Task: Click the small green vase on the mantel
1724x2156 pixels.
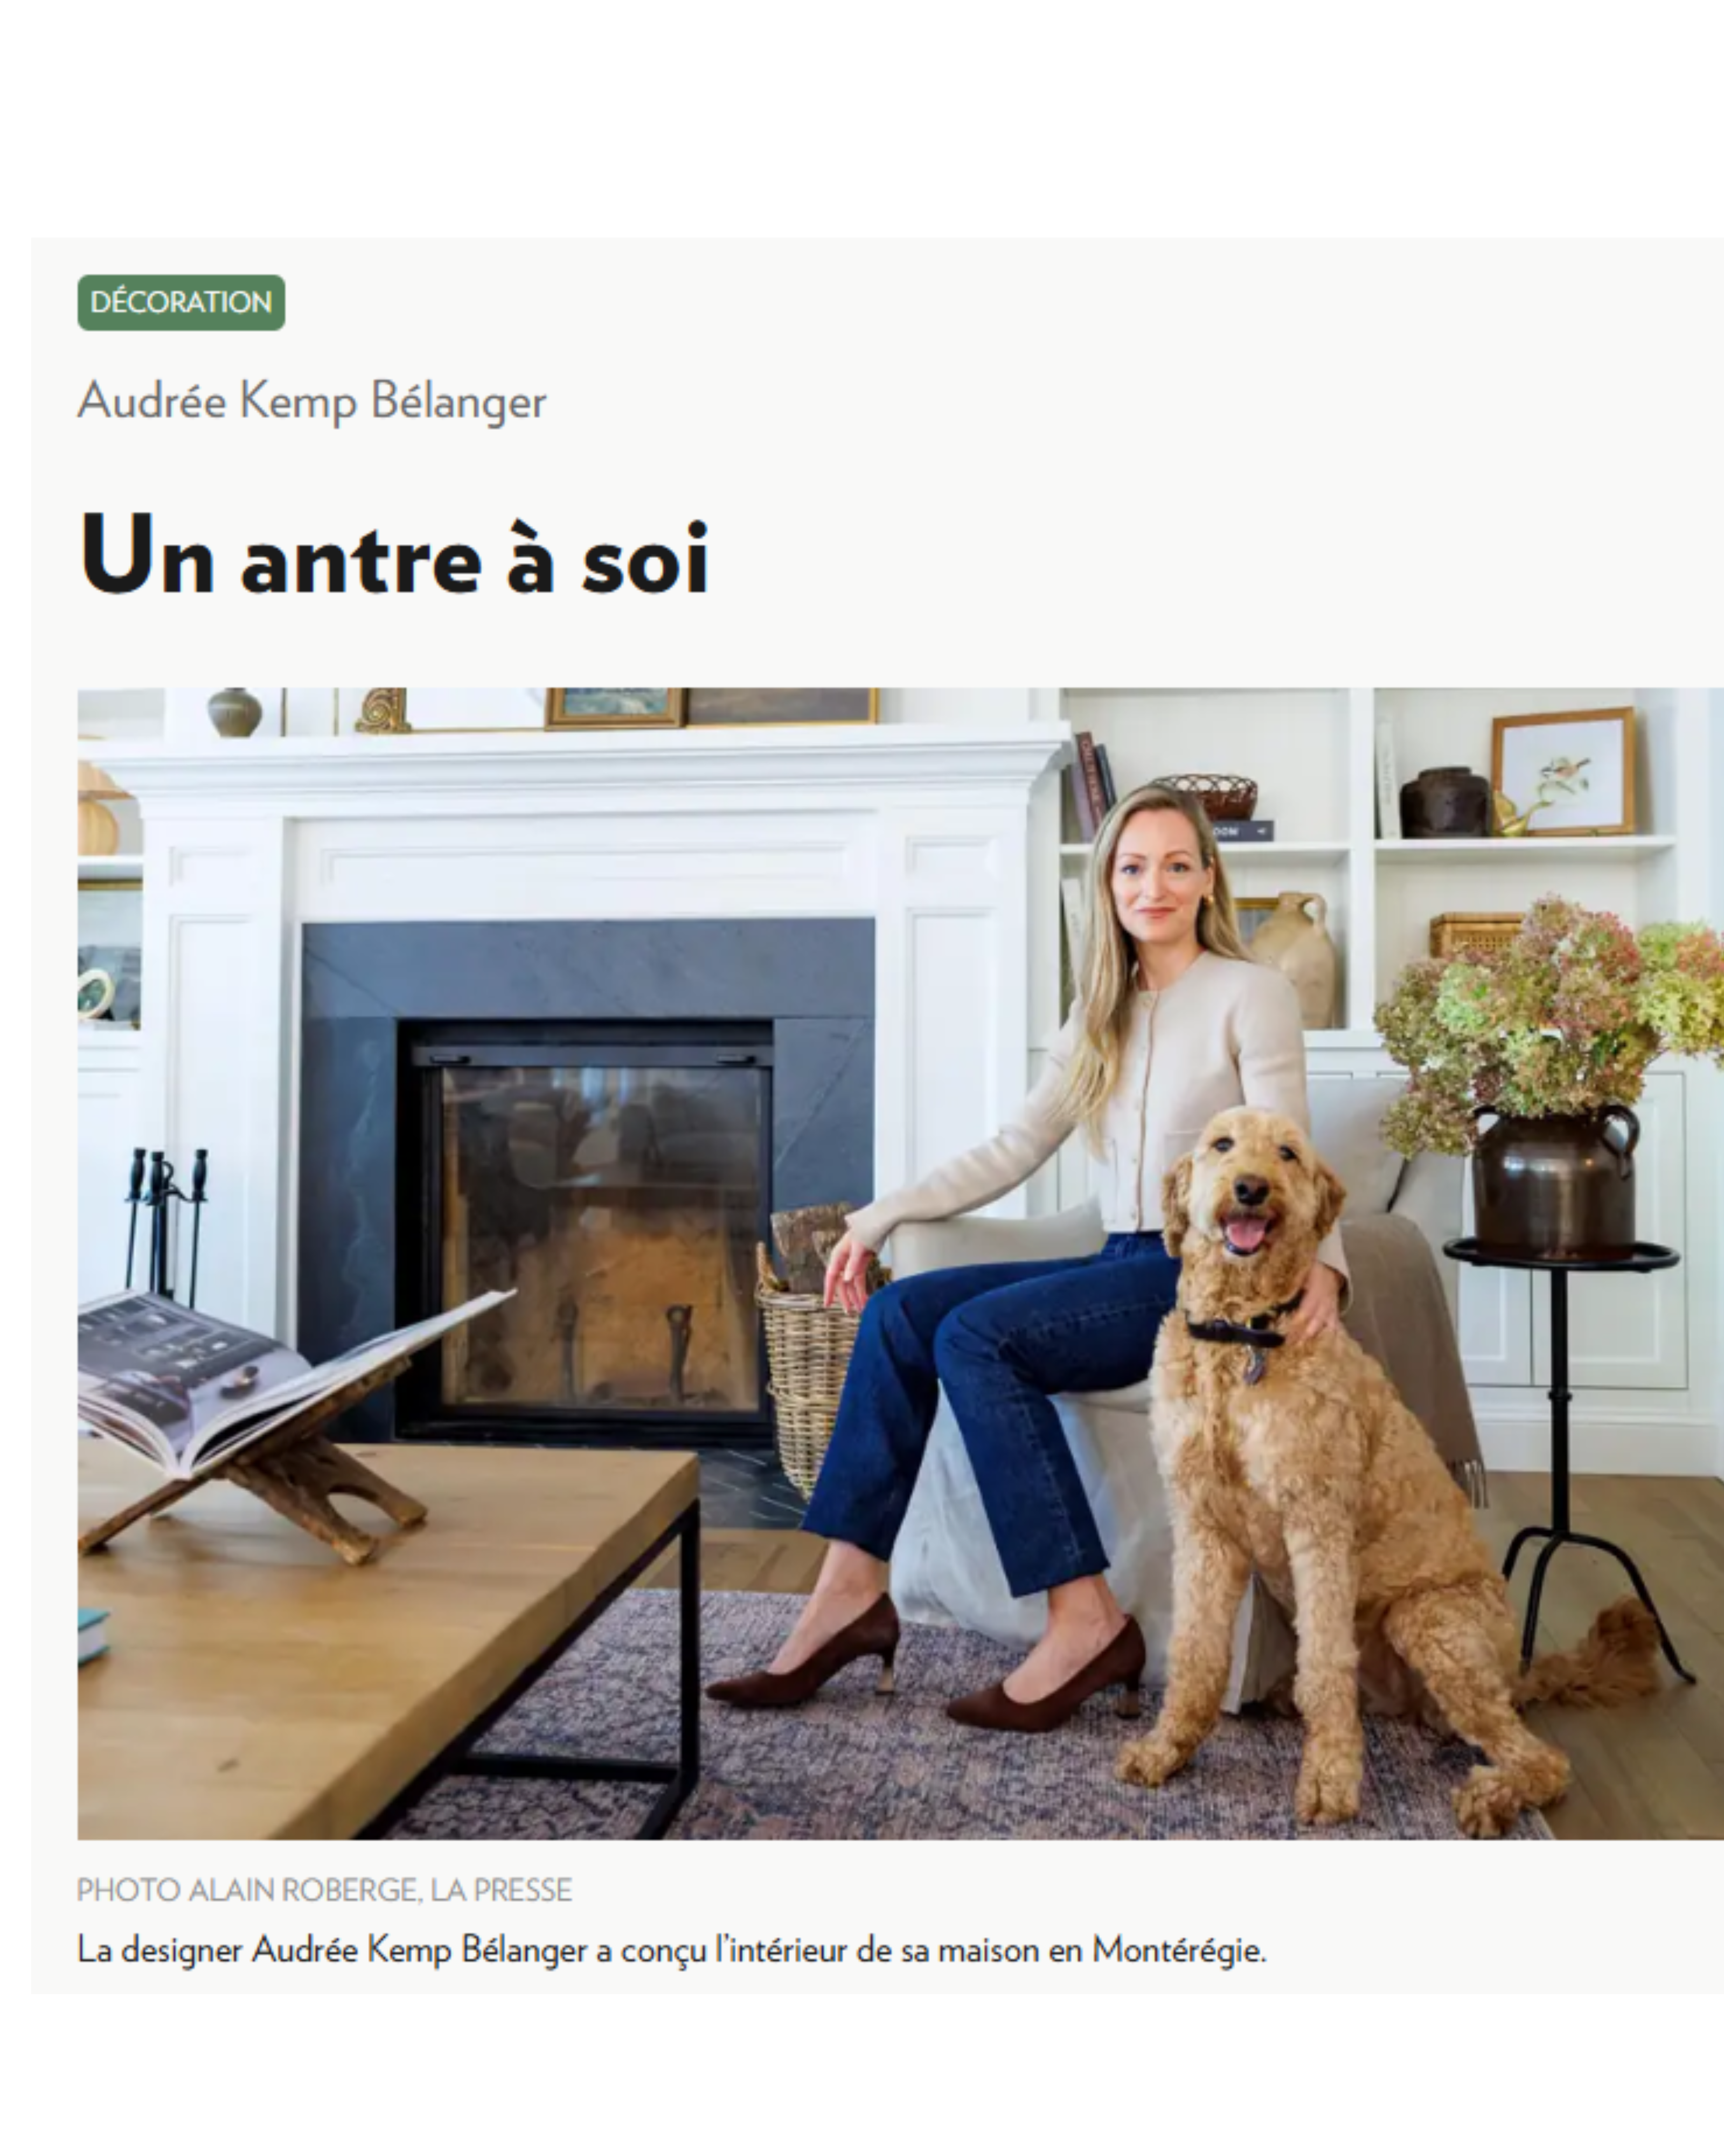Action: (235, 712)
